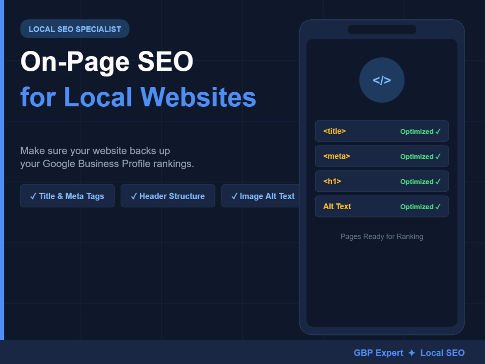Click the Optimized status in <meta> row

[x=420, y=157]
